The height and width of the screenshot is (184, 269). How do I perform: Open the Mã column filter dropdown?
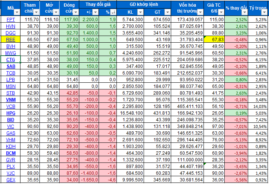point(17,12)
